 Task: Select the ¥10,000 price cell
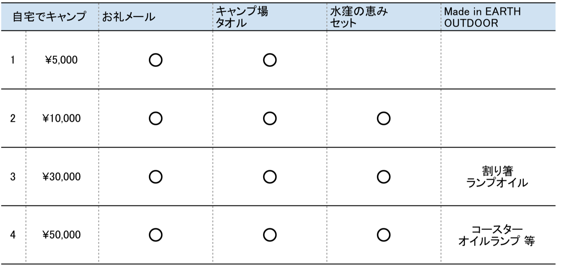(62, 119)
